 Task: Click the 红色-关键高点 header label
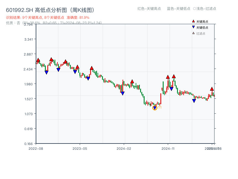tap(149, 9)
